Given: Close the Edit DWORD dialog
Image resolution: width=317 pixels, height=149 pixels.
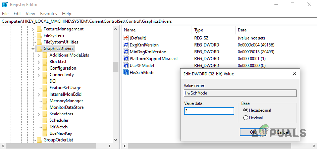Looking at the screenshot, I should point(294,74).
